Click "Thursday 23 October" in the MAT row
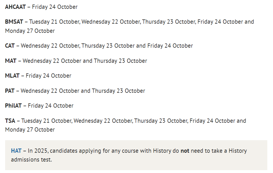Screen dimensions: 273x173 (x=121, y=61)
